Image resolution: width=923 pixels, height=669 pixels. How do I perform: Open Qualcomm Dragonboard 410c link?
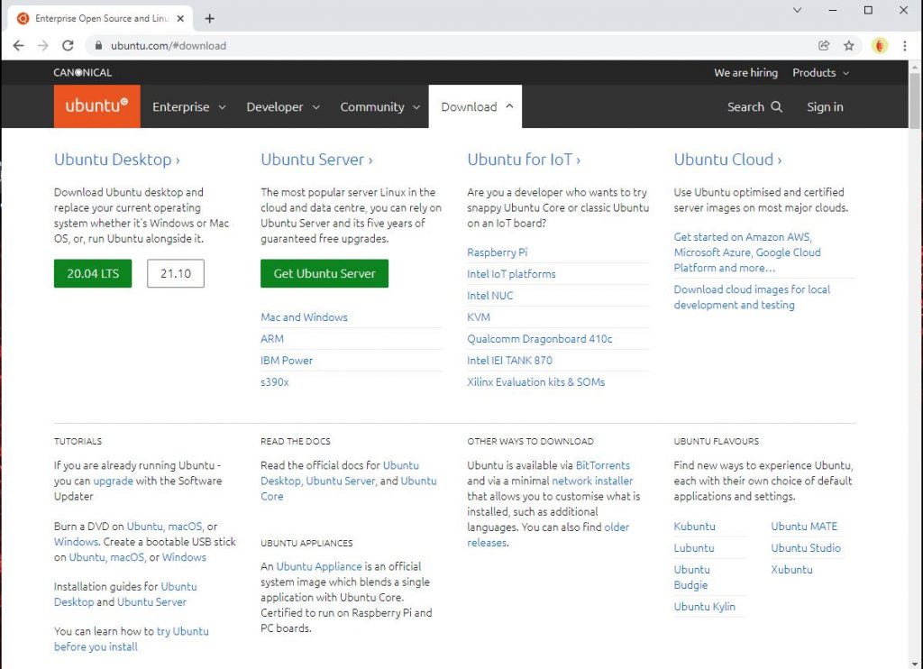click(540, 339)
